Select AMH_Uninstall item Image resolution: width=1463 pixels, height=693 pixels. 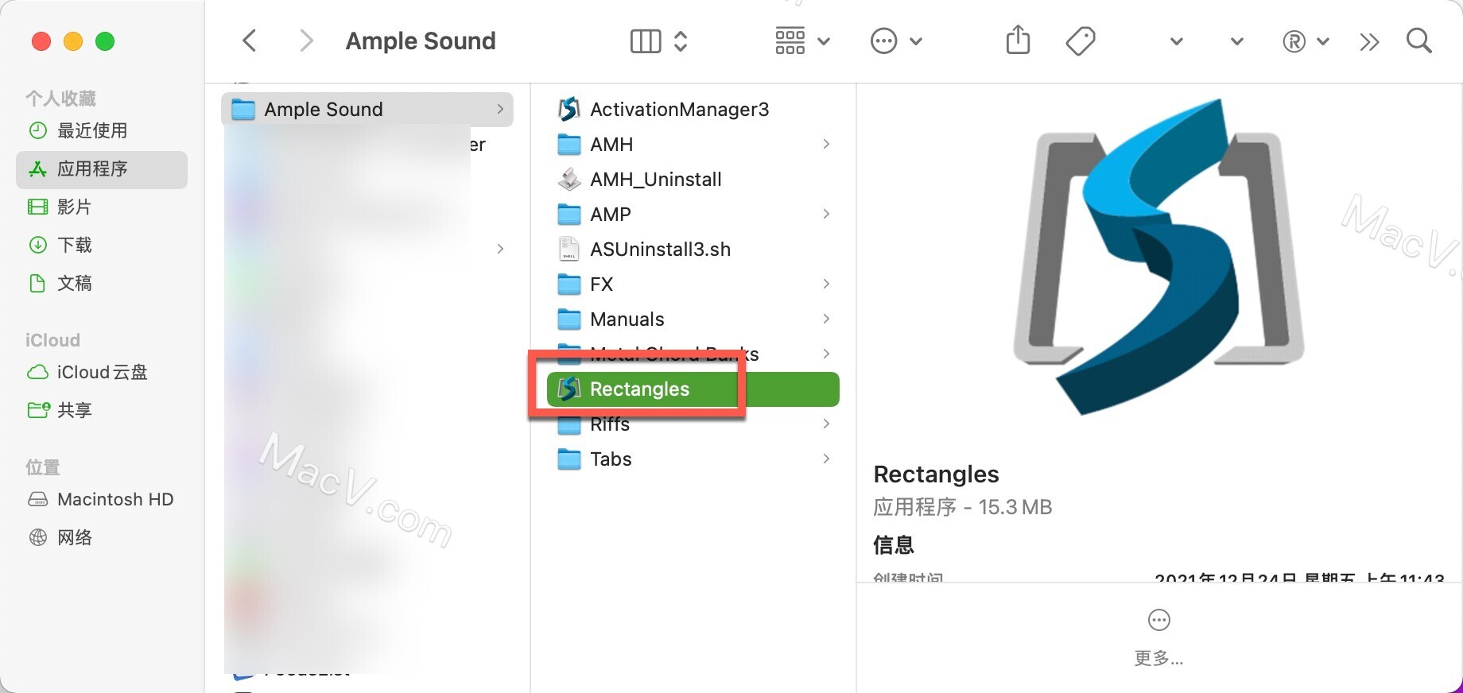(x=692, y=179)
